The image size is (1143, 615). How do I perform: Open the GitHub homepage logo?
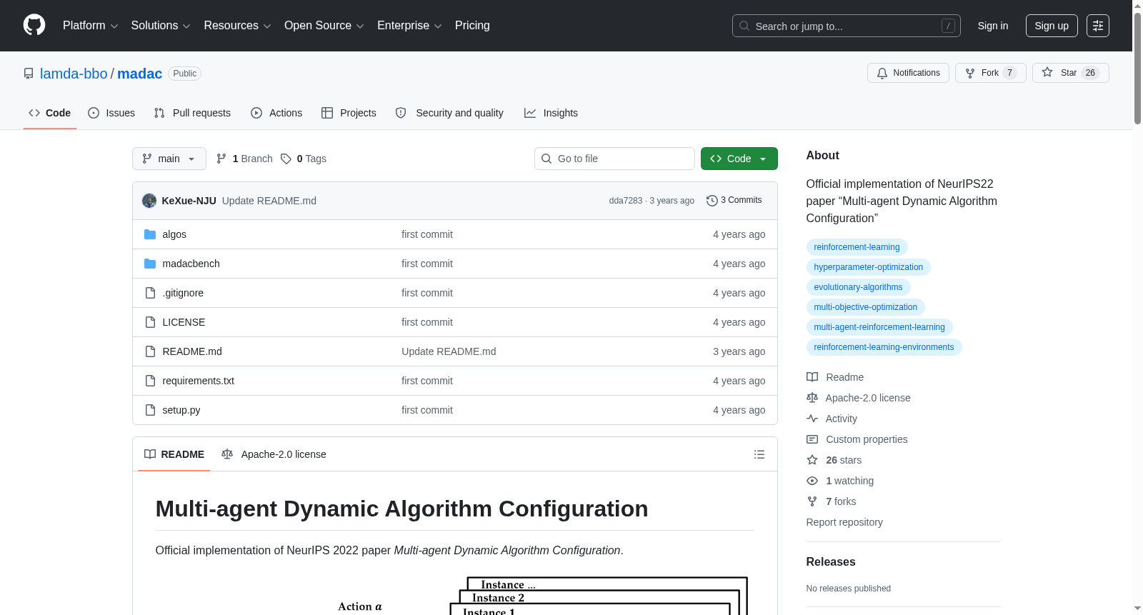click(x=34, y=25)
